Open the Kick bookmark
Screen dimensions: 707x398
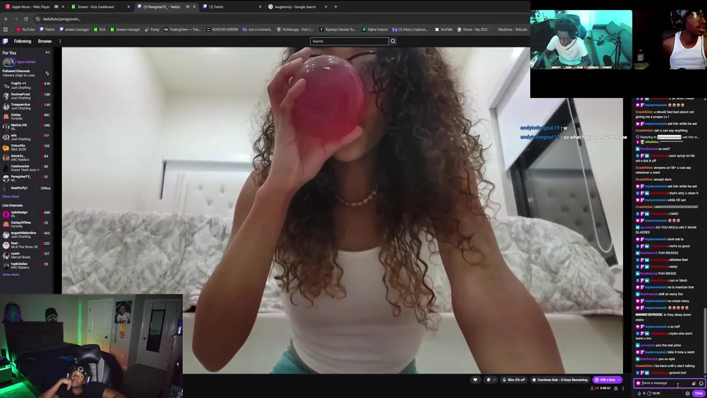(x=100, y=29)
